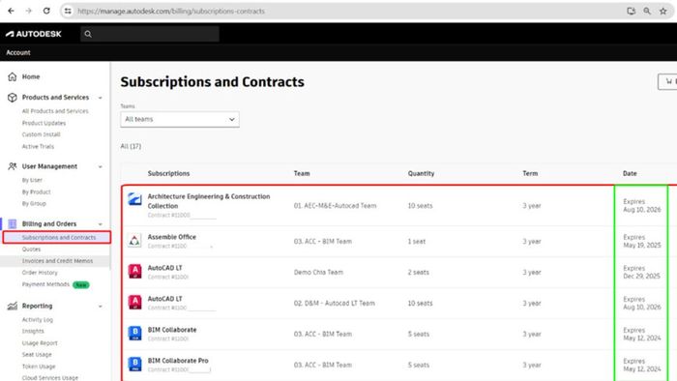This screenshot has width=677, height=381.
Task: Click the Quantity column header
Action: (x=421, y=173)
